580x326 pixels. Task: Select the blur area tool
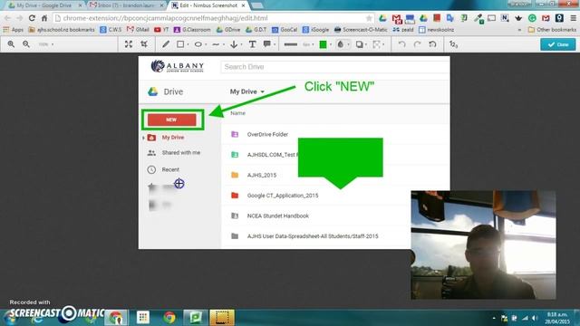point(377,44)
